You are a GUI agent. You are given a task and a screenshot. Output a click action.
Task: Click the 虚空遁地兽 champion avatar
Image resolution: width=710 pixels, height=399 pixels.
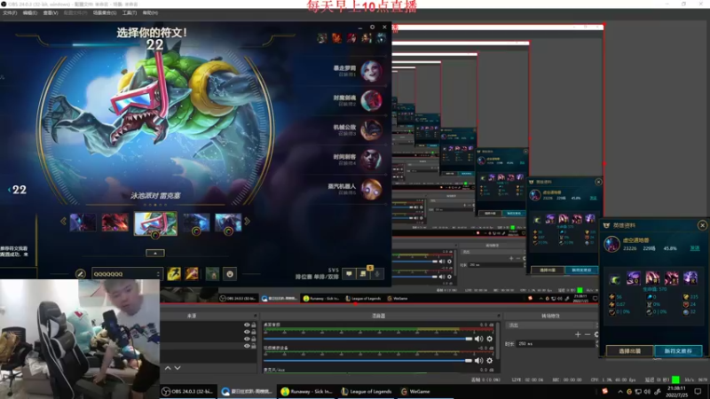[x=612, y=244]
